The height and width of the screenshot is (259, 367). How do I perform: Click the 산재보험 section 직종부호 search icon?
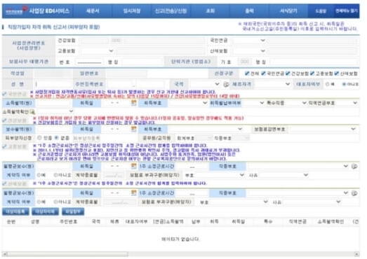click(x=354, y=193)
